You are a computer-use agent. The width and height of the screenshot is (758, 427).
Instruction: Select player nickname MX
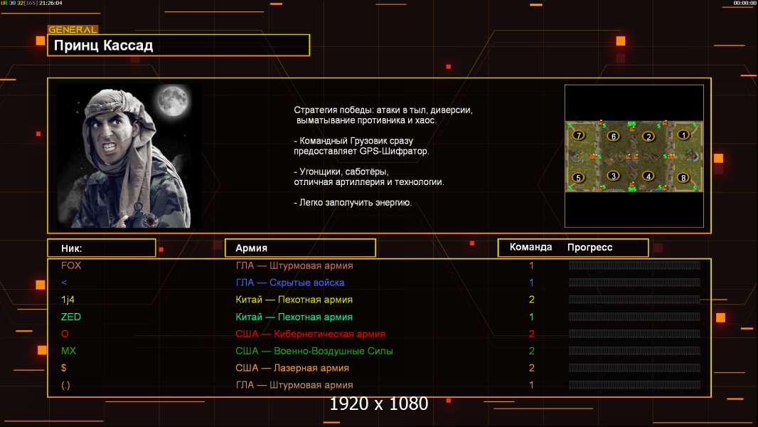click(x=68, y=351)
